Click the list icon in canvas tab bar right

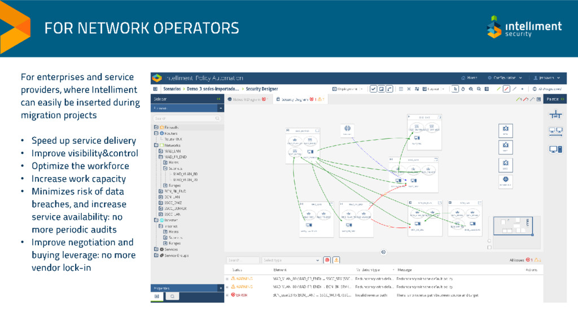tap(538, 99)
